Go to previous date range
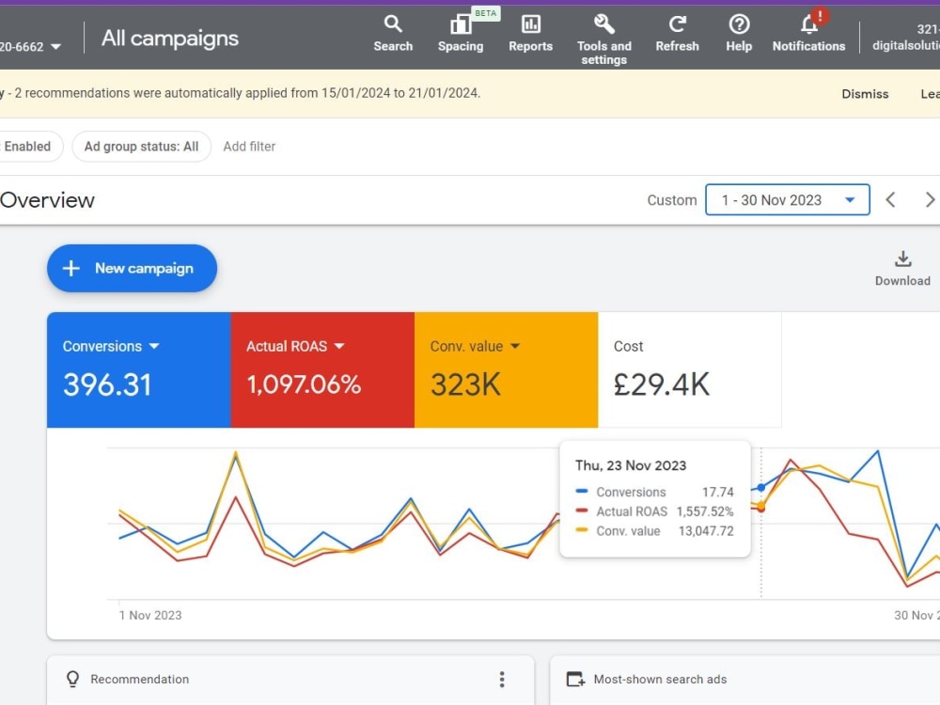This screenshot has height=705, width=940. [891, 199]
